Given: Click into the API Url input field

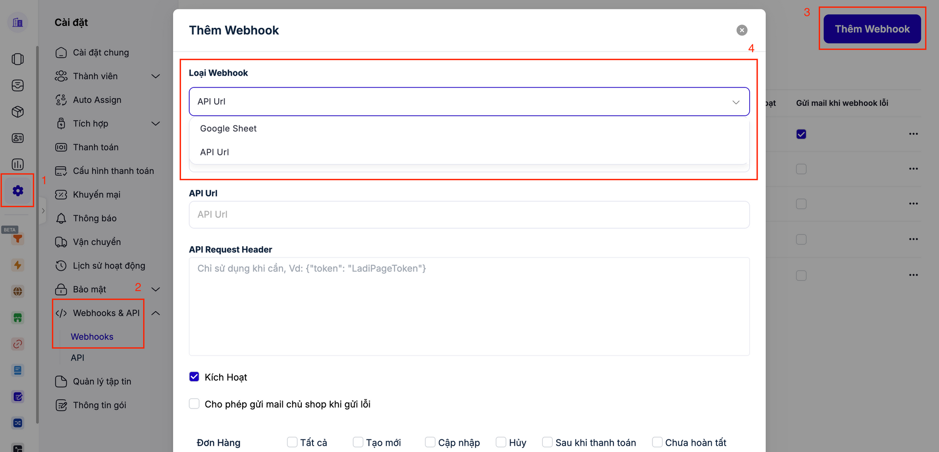Looking at the screenshot, I should tap(469, 215).
